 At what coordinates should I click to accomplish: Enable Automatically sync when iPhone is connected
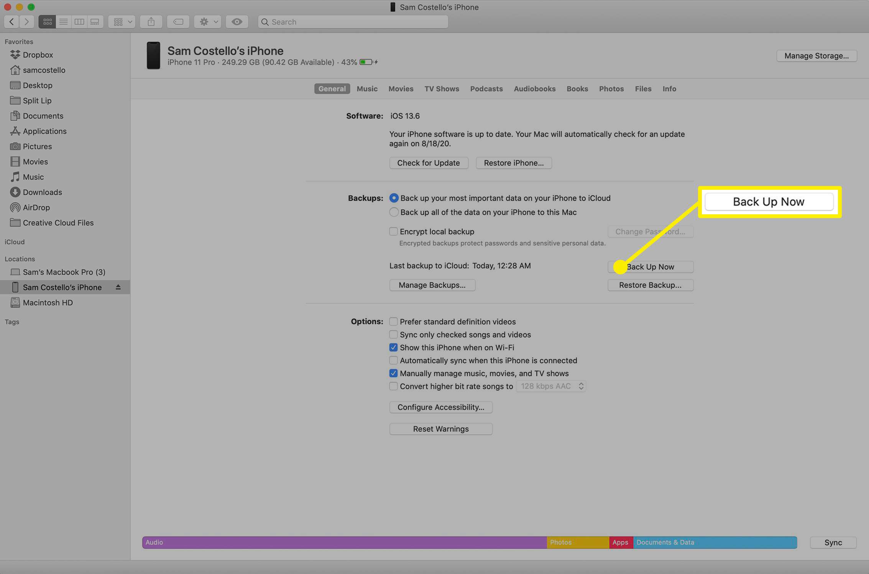[x=393, y=360]
